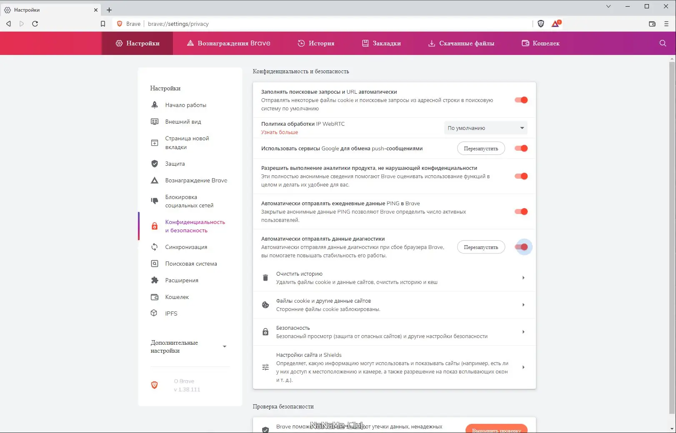Open the browser main menu hamburger icon
676x433 pixels.
click(x=666, y=24)
